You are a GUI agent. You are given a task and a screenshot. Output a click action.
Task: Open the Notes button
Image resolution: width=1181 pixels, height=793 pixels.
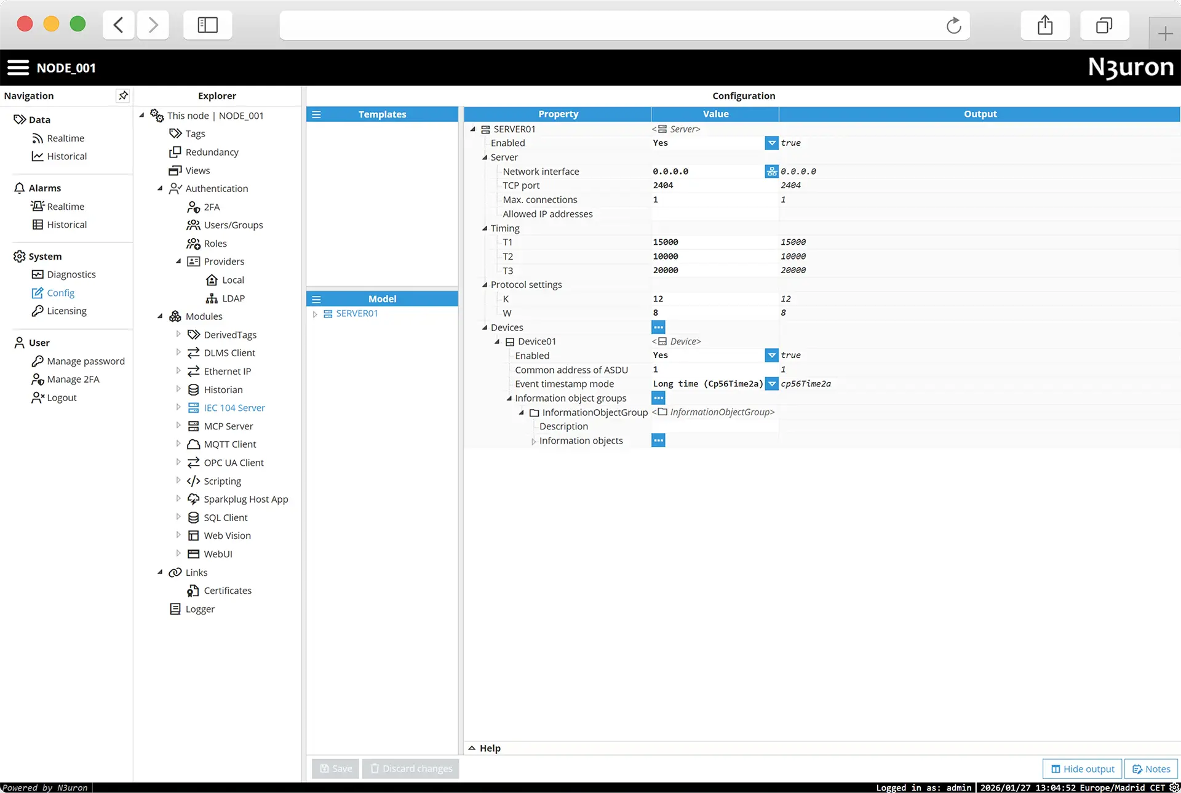pyautogui.click(x=1151, y=769)
